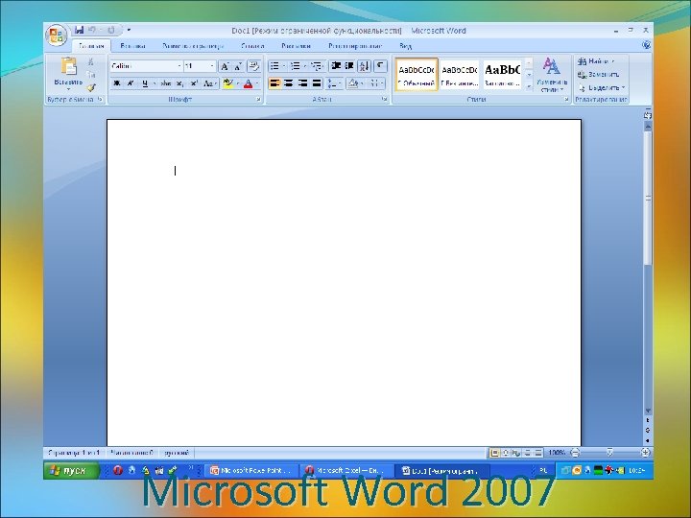Switch to the Разметка страницы tab

pos(193,46)
